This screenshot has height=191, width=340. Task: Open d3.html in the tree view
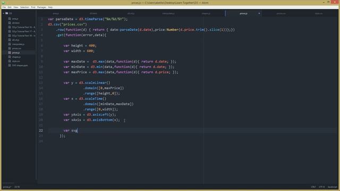(16, 23)
